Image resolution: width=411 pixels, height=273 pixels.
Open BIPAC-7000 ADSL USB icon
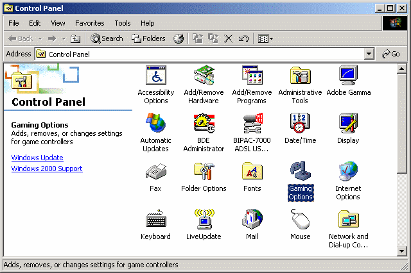(252, 123)
